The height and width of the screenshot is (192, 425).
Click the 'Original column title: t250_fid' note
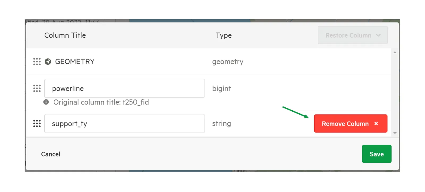coord(101,102)
